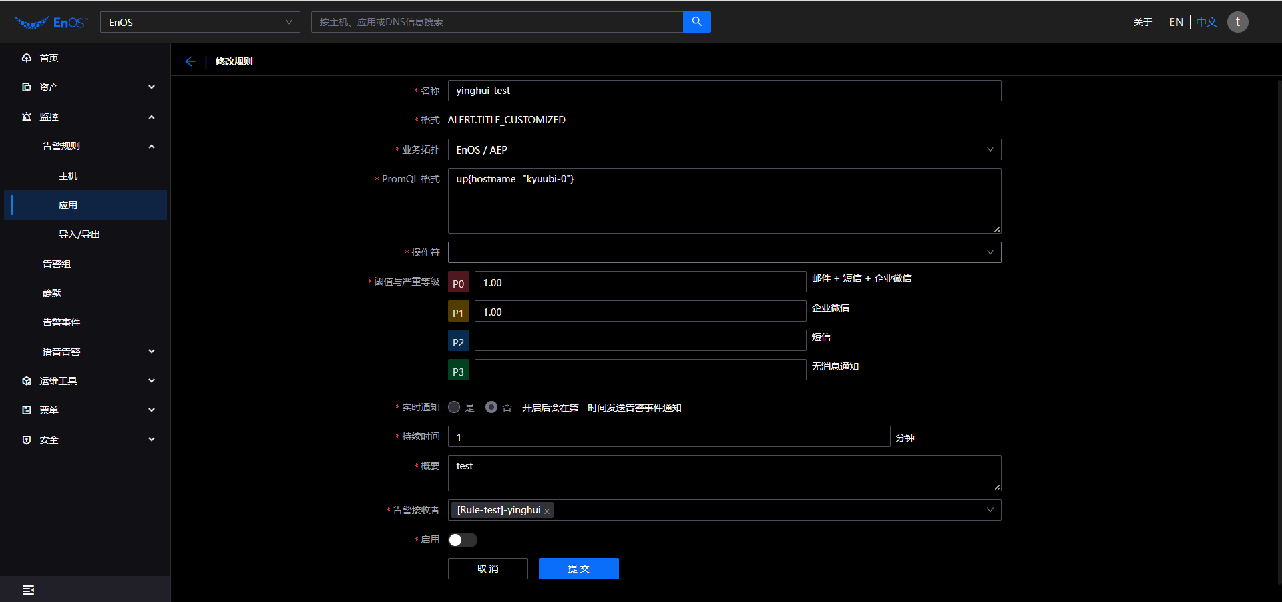Expand the 票单 menu chevron
The height and width of the screenshot is (602, 1282).
152,410
